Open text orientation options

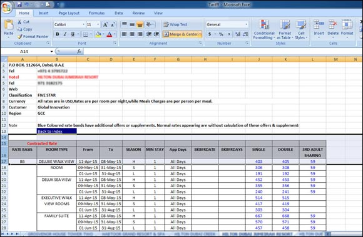point(150,24)
